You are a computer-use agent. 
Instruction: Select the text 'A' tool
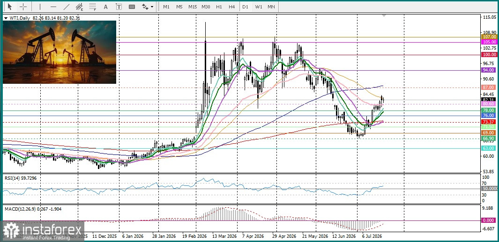tap(105, 7)
